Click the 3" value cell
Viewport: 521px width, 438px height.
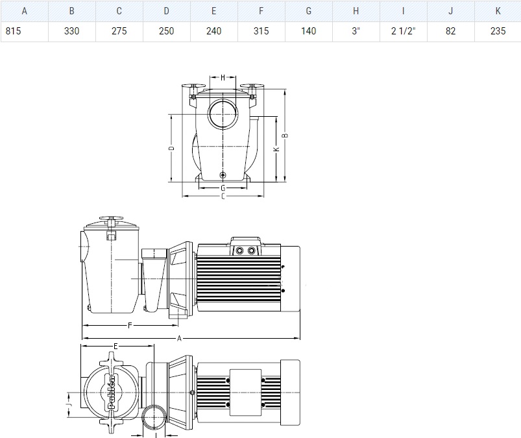pos(356,31)
